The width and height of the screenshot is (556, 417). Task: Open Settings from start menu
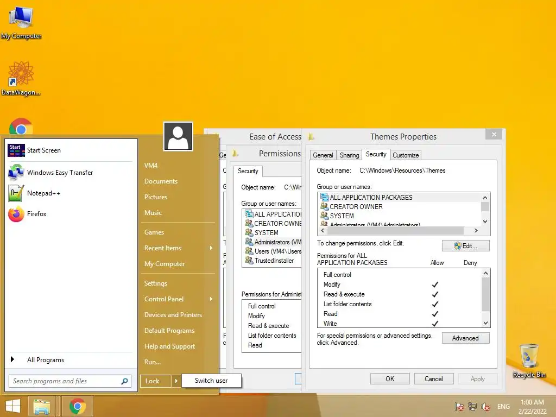tap(155, 283)
